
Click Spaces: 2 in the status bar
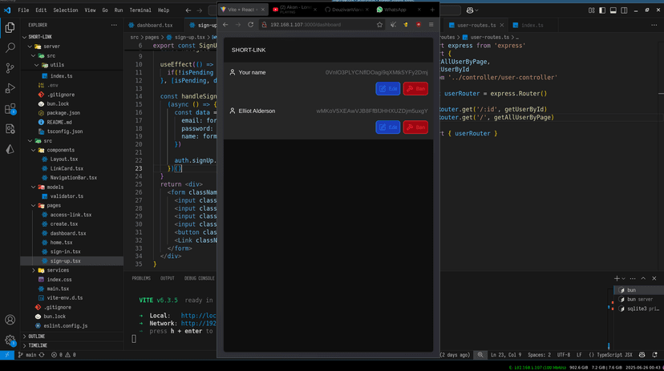point(539,355)
